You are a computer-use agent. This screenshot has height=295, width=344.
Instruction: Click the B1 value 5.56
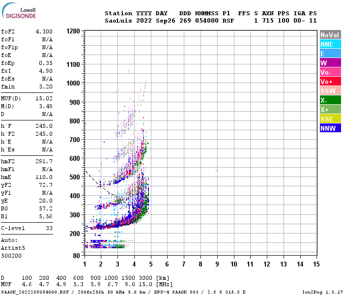(46, 217)
